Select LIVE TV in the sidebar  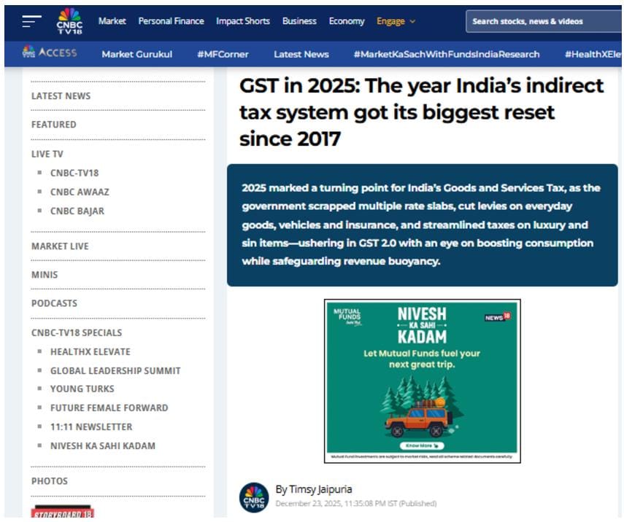click(47, 154)
